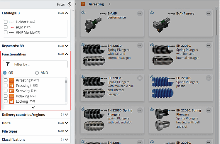
Task: Click 3D cubes icon on EH 22031 card
Action: (83, 77)
